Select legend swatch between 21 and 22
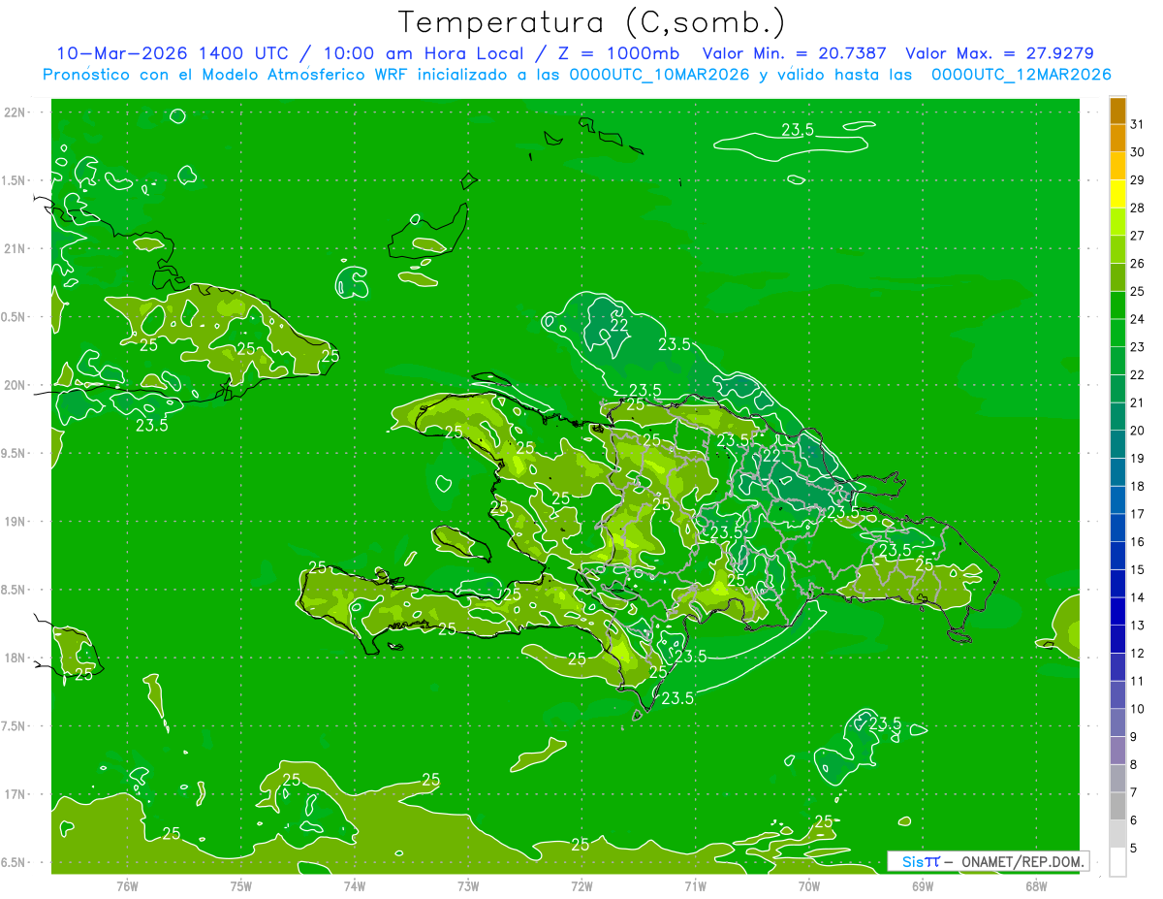 pos(1117,389)
